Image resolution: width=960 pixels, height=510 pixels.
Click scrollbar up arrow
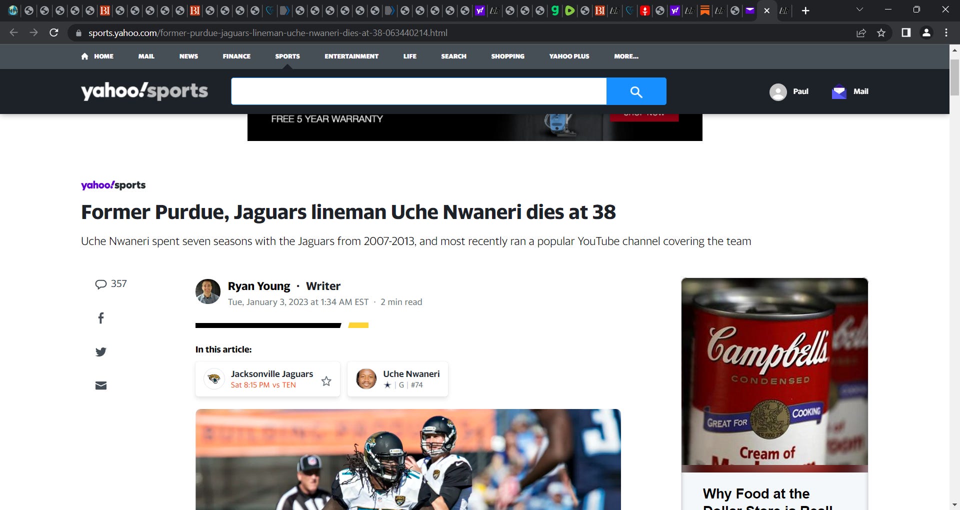coord(954,50)
